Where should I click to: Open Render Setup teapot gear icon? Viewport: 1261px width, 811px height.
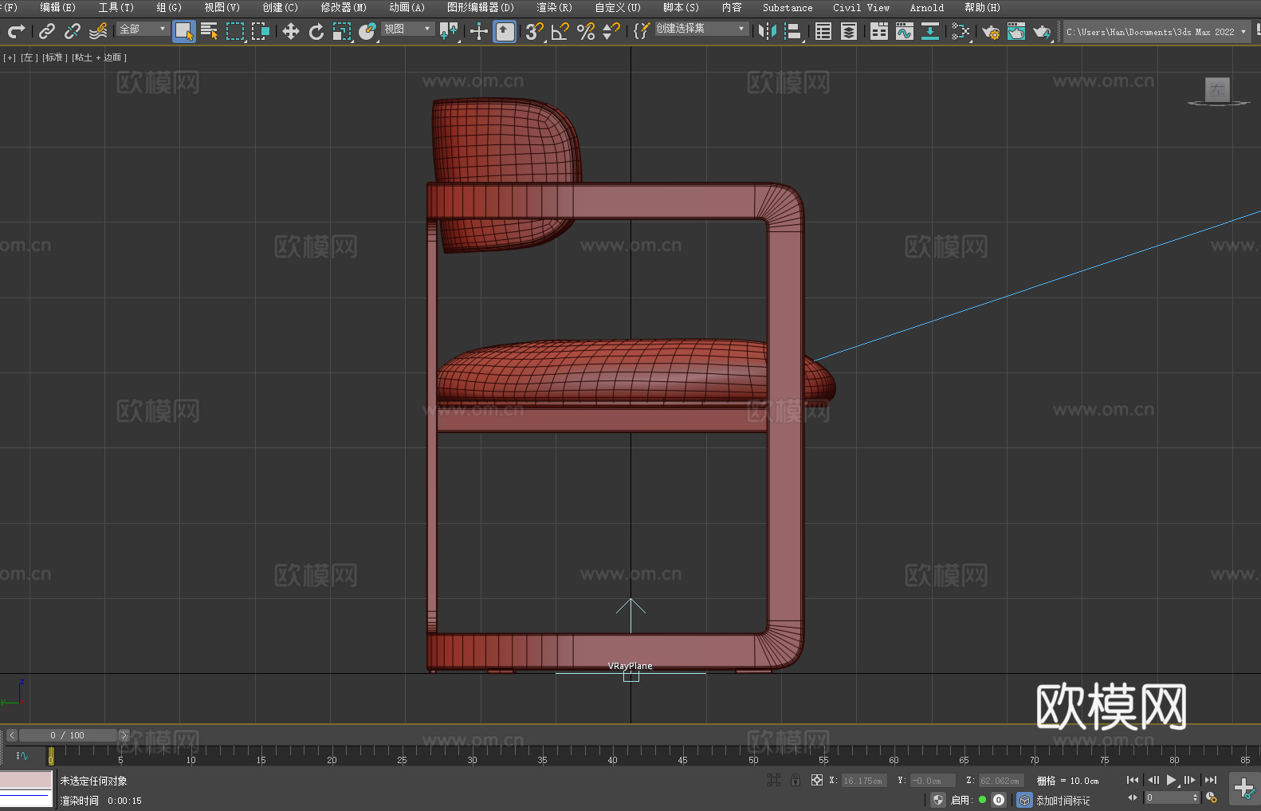point(991,31)
